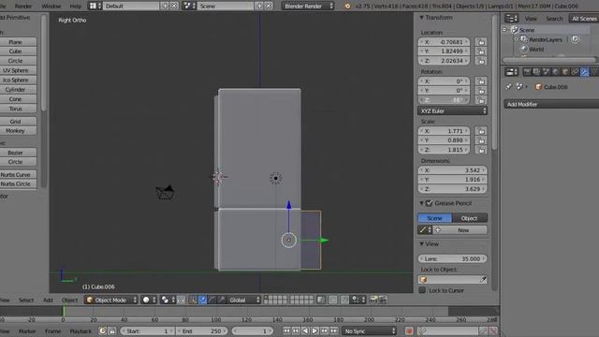Image resolution: width=599 pixels, height=337 pixels.
Task: Click the Lens 35.000 slider field
Action: pyautogui.click(x=452, y=258)
